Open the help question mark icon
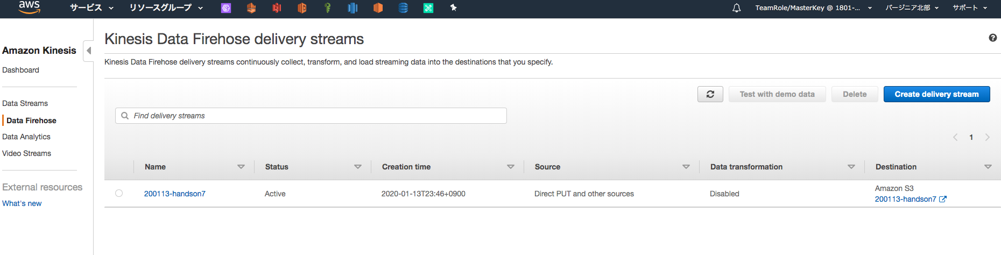Viewport: 1001px width, 255px height. coord(993,38)
